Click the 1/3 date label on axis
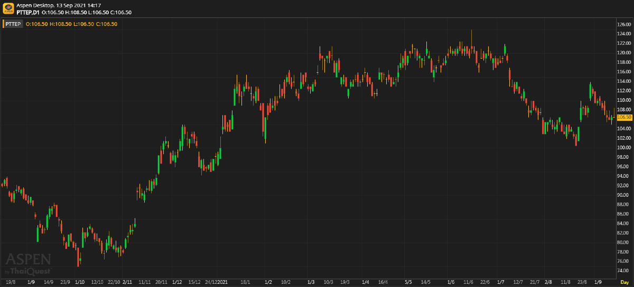The width and height of the screenshot is (634, 287). pos(311,282)
